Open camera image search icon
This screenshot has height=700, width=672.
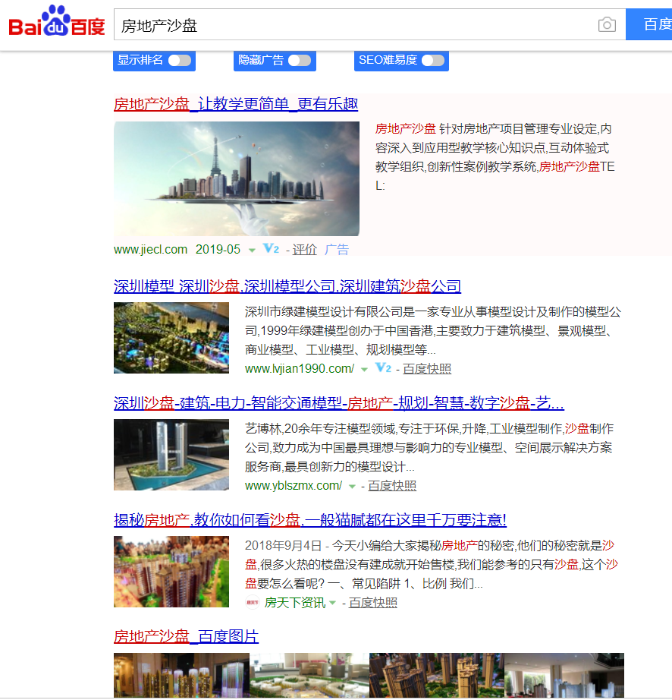(x=607, y=24)
